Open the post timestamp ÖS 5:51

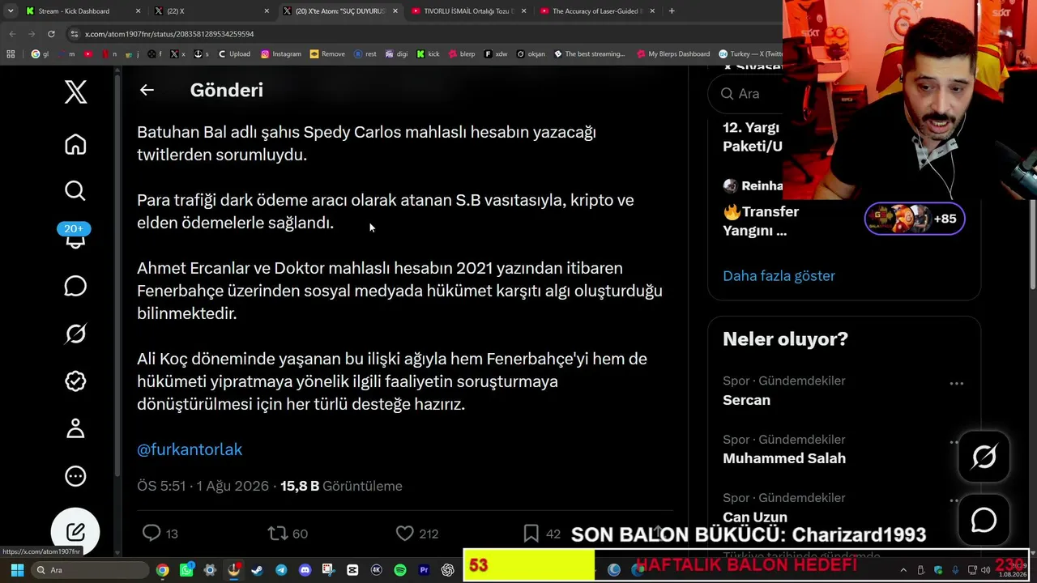point(203,486)
